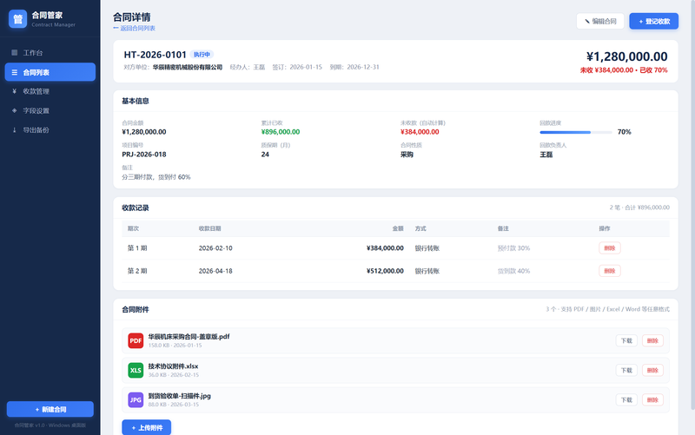
Task: Click the JPG icon for 到货验收单-扫描件
Action: [136, 400]
